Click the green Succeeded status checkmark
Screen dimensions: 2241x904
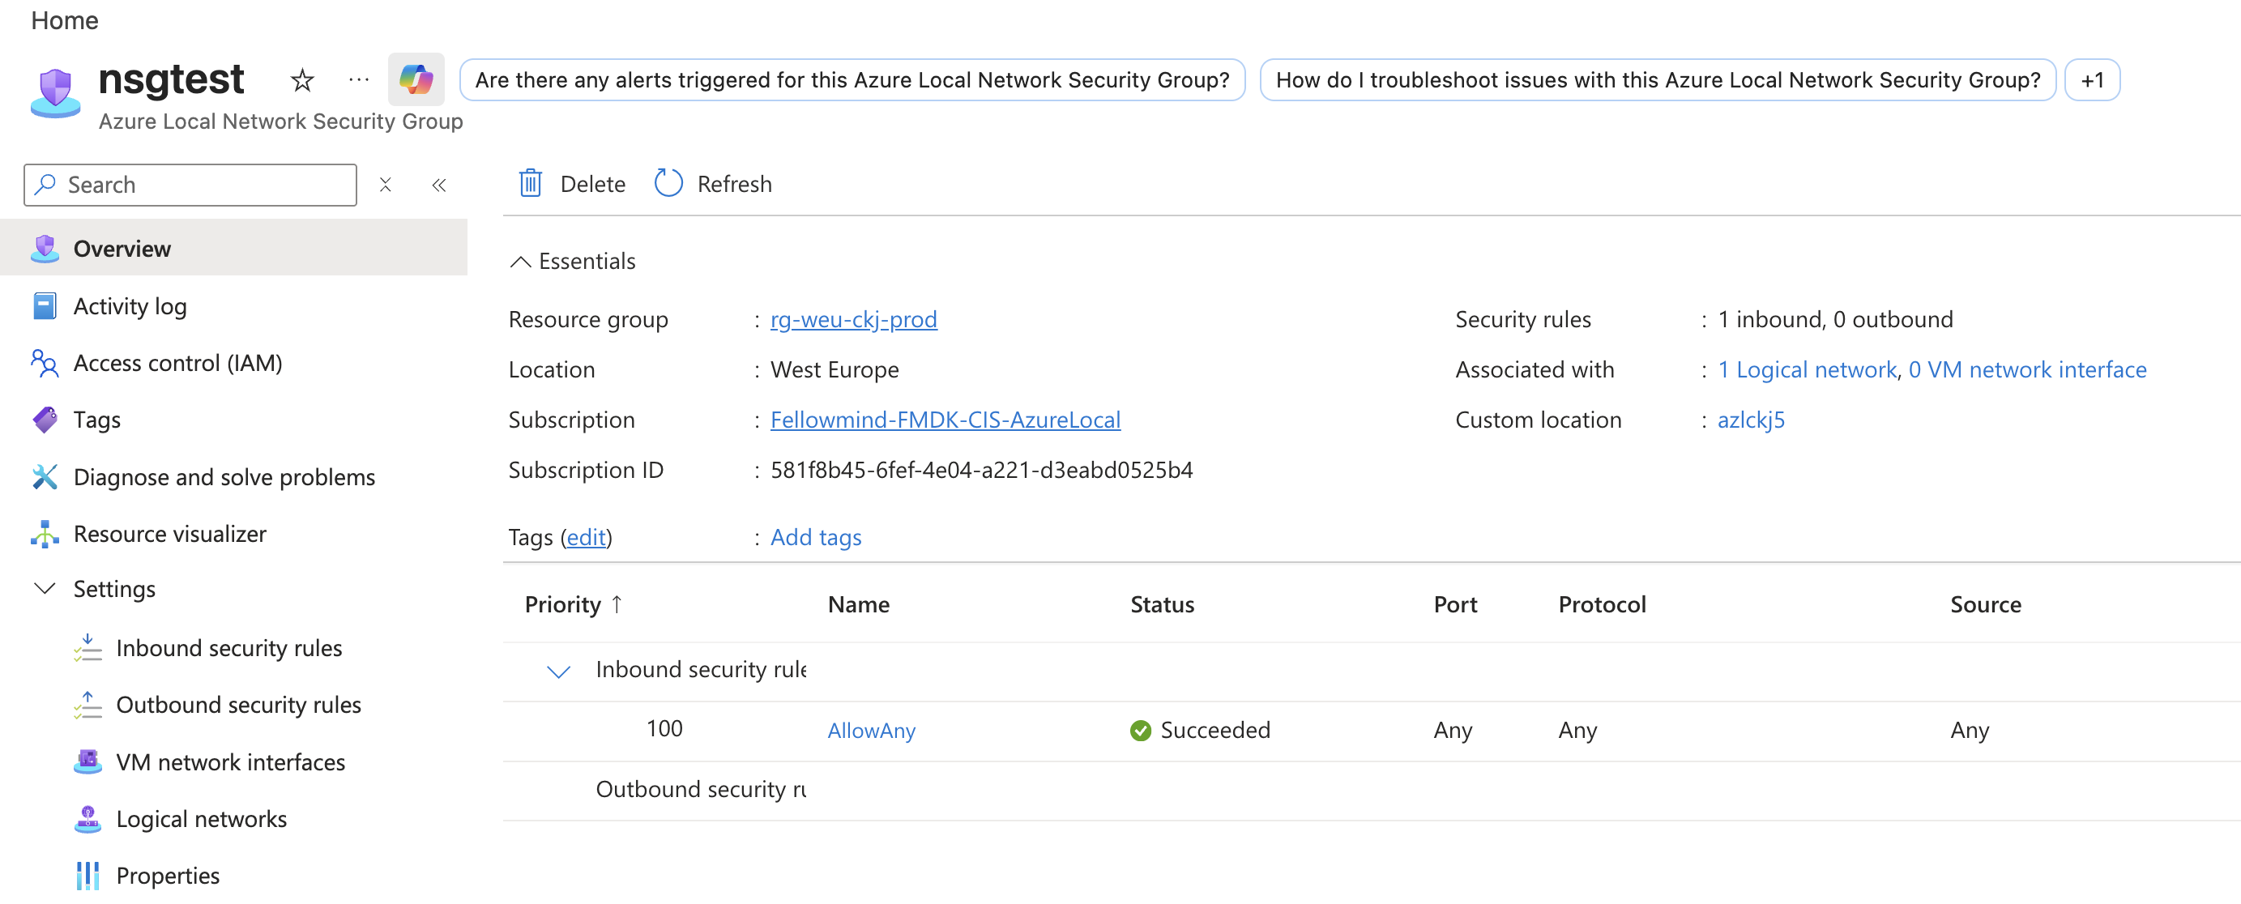[1140, 730]
